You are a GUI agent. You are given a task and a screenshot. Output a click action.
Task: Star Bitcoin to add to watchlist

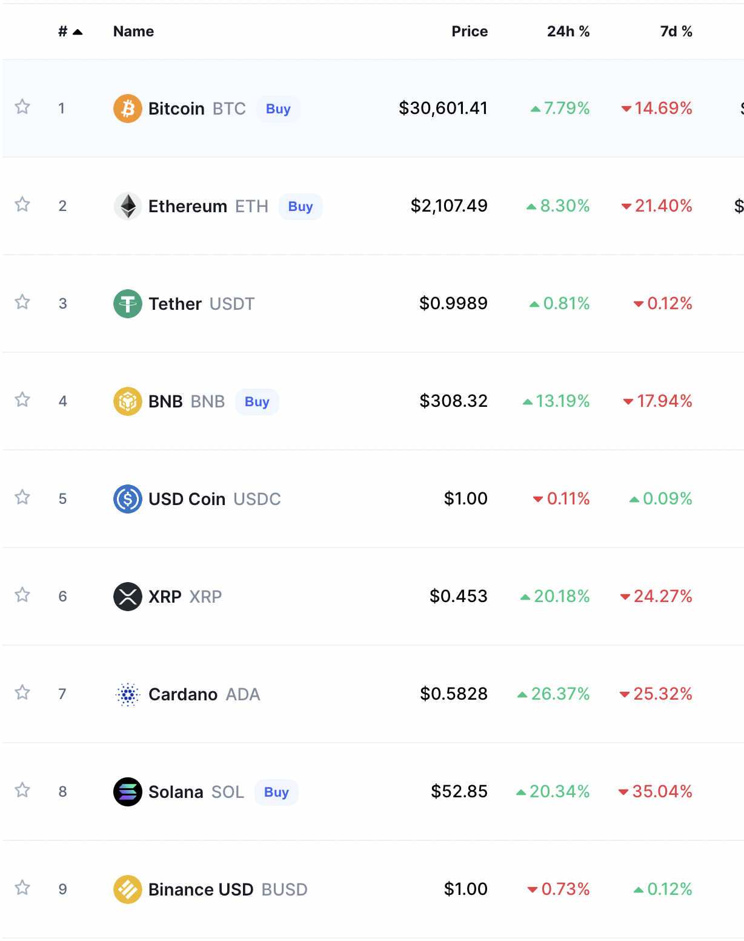coord(22,107)
